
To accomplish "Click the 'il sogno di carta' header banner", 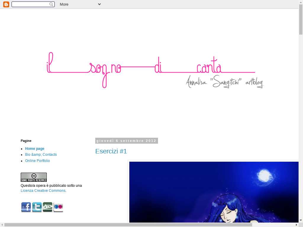I will pos(155,70).
